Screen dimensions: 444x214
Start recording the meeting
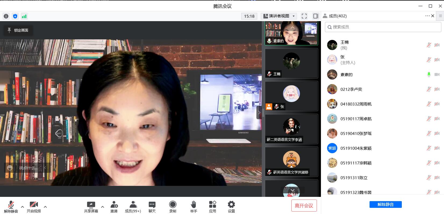173,207
